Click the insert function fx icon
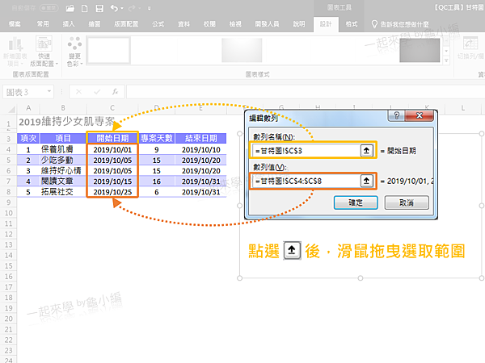 click(x=115, y=92)
